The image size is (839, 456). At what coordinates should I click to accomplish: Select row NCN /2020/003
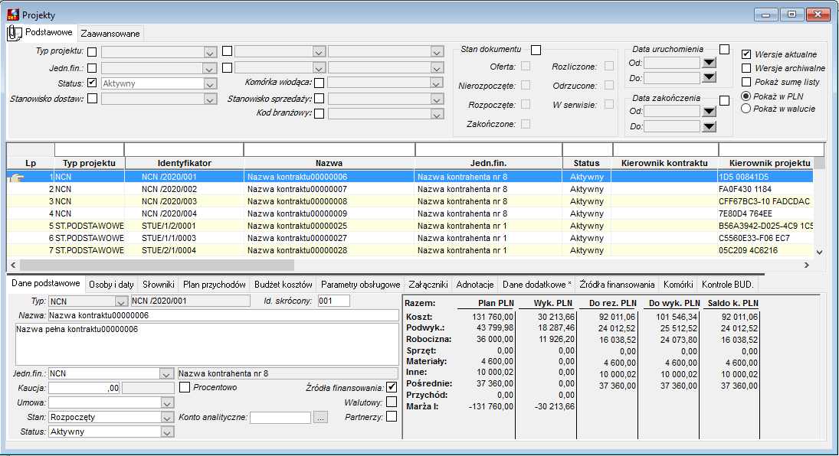click(x=410, y=201)
